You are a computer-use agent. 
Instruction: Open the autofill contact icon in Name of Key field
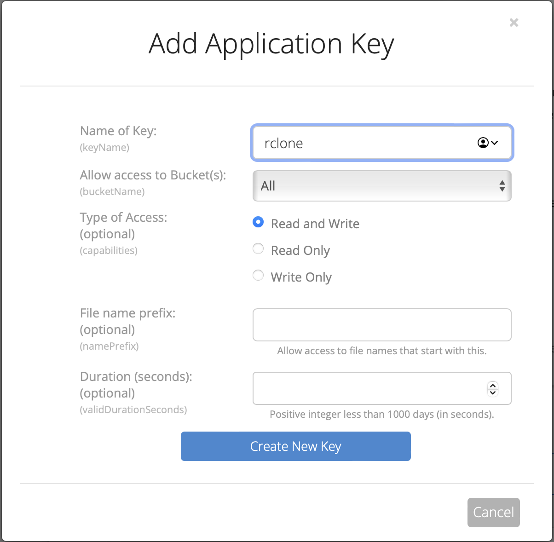(488, 143)
